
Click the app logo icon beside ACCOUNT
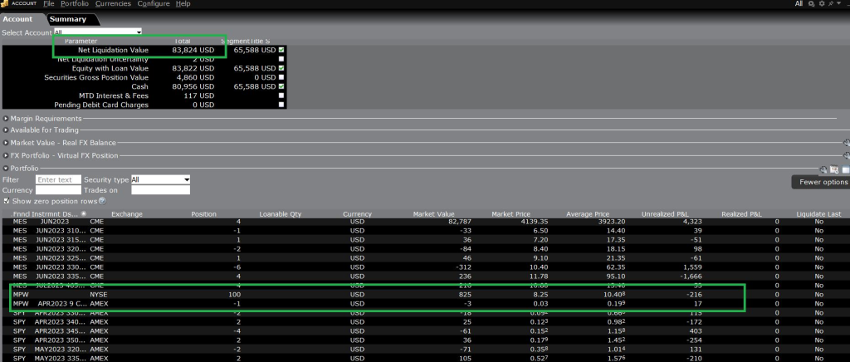[7, 4]
